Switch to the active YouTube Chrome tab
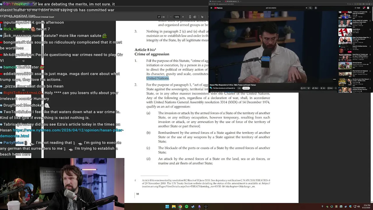373x210 pixels. 231,1
